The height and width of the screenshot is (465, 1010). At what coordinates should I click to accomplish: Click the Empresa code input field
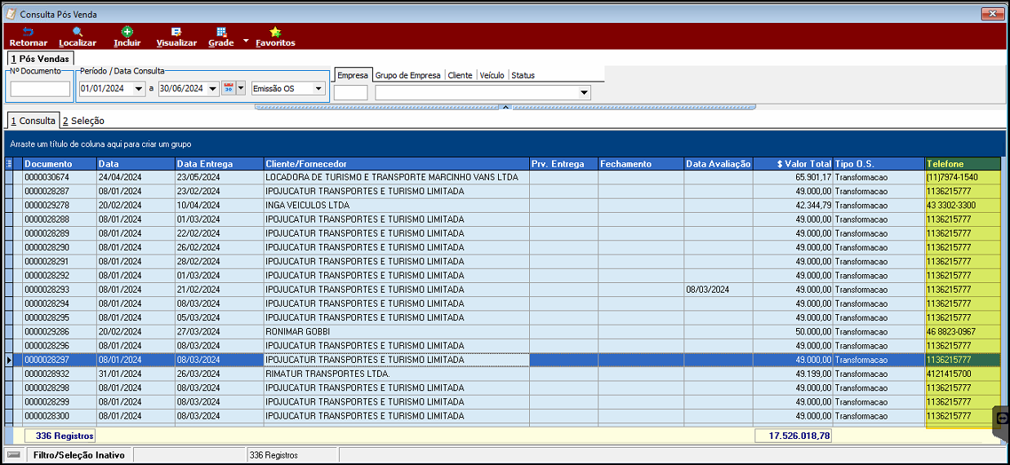(351, 93)
